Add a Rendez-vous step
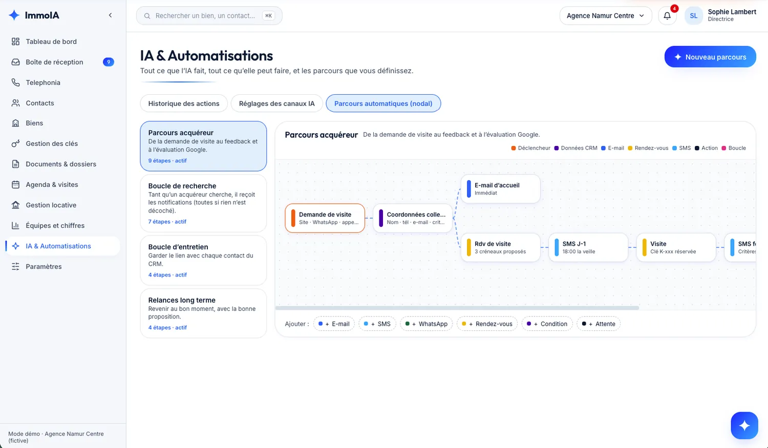This screenshot has width=768, height=448. pos(487,324)
